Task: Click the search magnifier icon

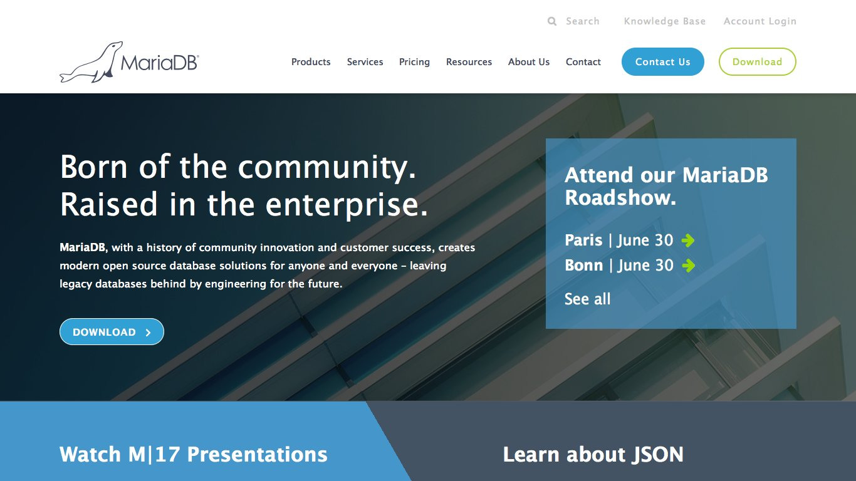Action: pyautogui.click(x=551, y=21)
